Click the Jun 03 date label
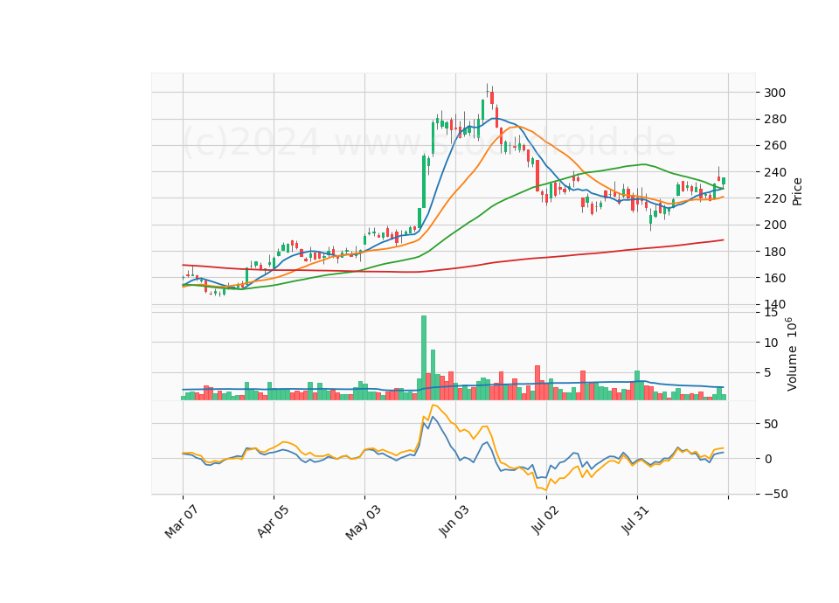839x603 pixels. [454, 521]
